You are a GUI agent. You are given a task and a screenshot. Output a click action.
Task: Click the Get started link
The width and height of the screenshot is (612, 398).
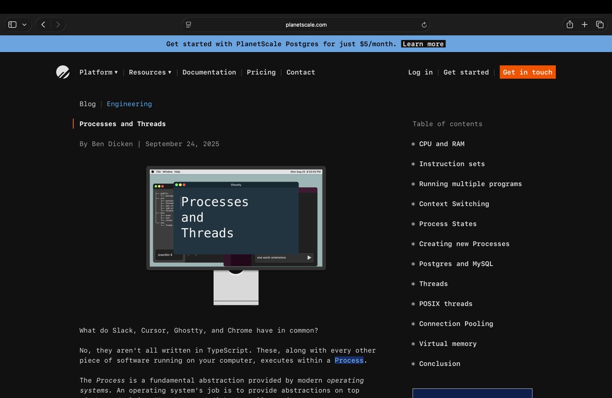click(466, 72)
